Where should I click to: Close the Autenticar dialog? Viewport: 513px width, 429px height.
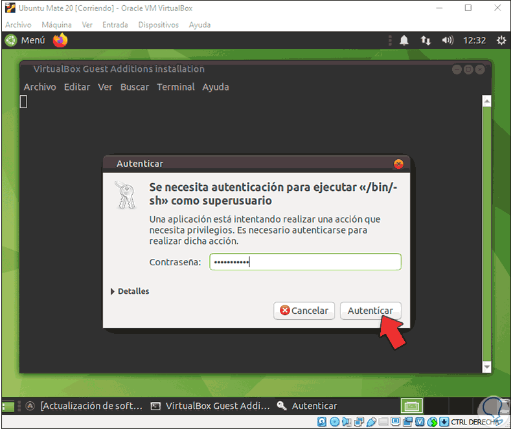pos(398,164)
